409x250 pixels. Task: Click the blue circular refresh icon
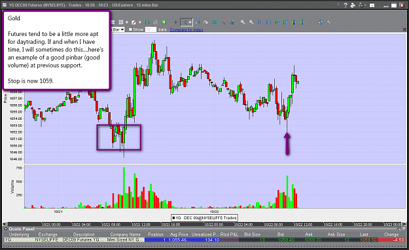click(x=321, y=22)
